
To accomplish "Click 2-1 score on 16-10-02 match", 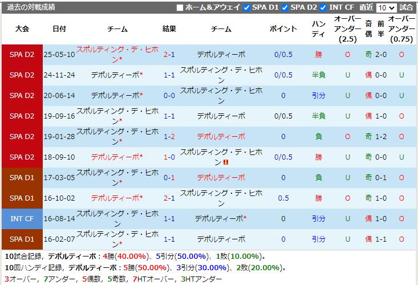I will tap(169, 198).
